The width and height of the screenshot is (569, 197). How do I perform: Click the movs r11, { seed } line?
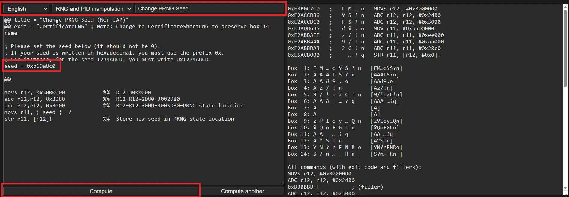coord(38,112)
